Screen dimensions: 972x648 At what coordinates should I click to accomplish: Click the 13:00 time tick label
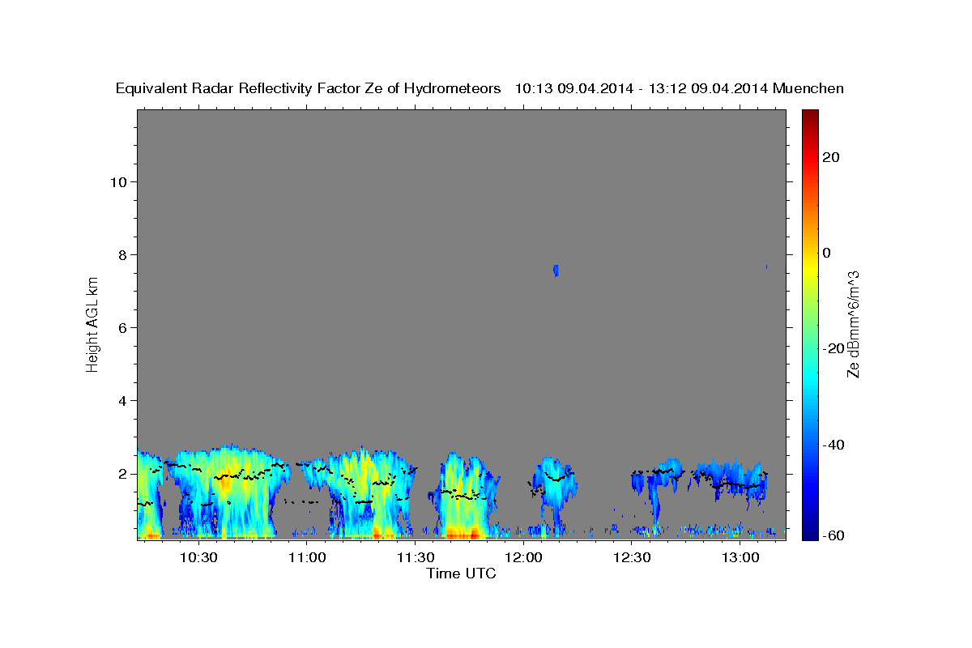740,558
